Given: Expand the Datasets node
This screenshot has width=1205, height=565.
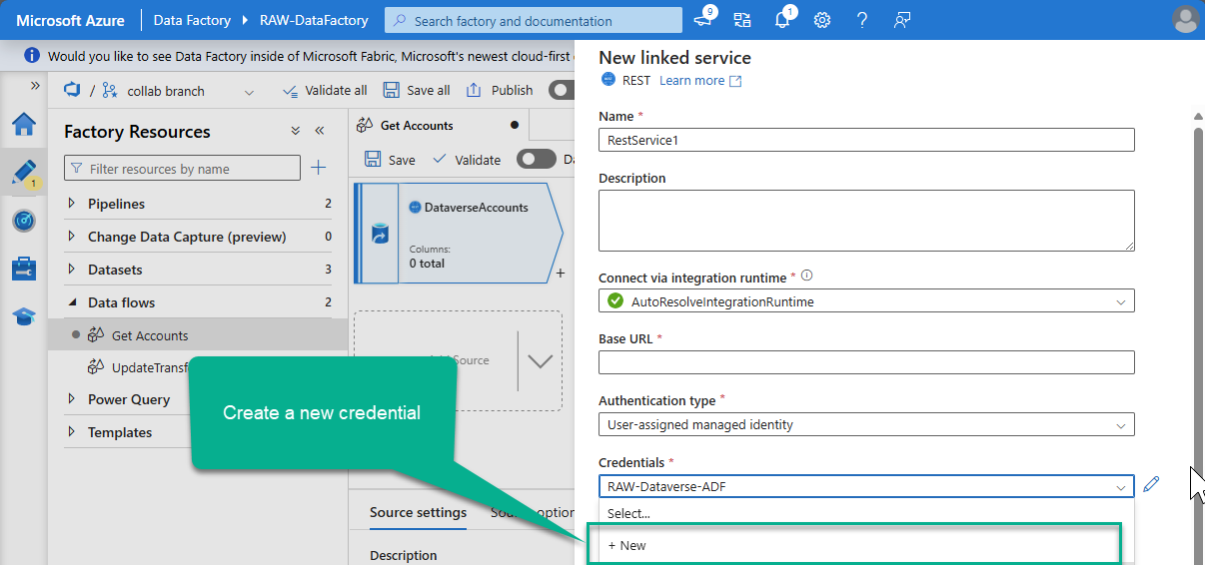Looking at the screenshot, I should pyautogui.click(x=71, y=270).
